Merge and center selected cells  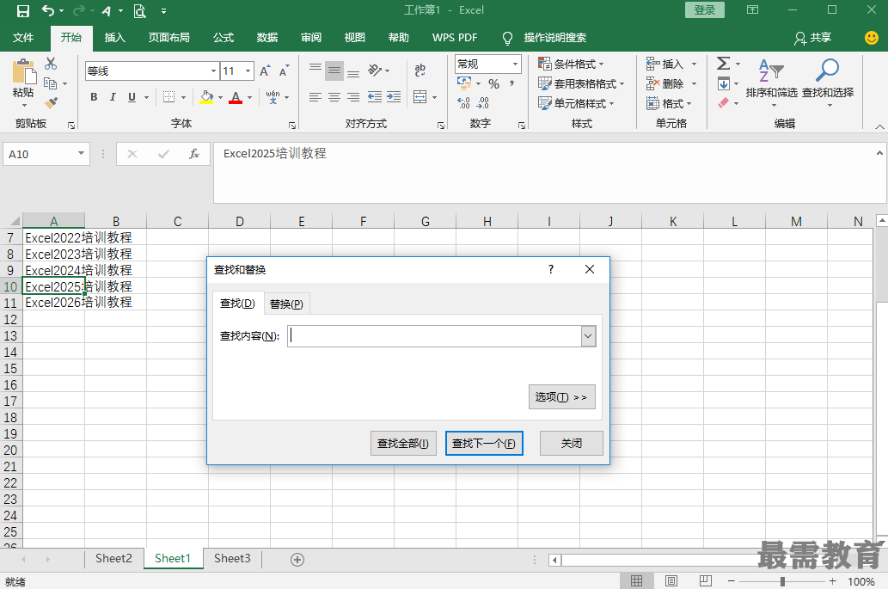[420, 97]
